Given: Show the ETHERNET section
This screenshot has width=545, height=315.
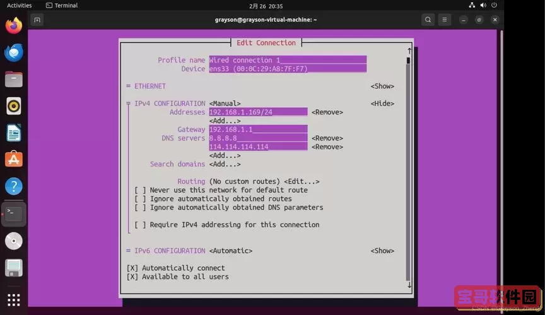Looking at the screenshot, I should pos(382,86).
